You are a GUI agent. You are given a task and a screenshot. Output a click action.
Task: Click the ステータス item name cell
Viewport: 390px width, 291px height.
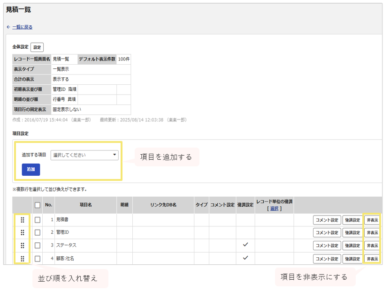click(x=86, y=246)
